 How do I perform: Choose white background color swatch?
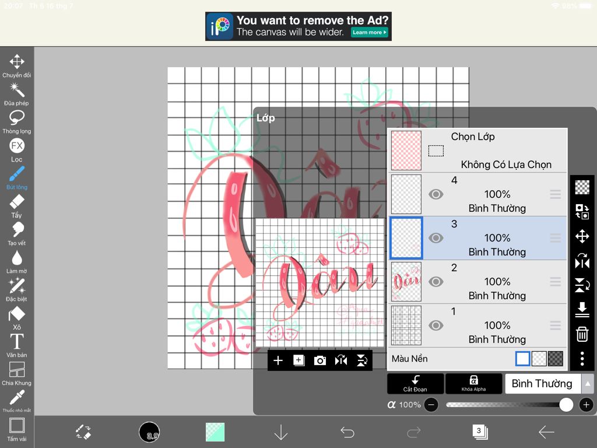[522, 359]
